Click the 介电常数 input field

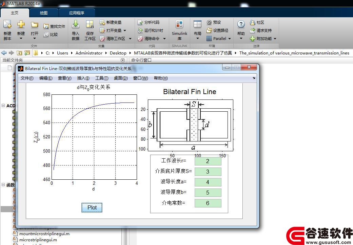[208, 203]
